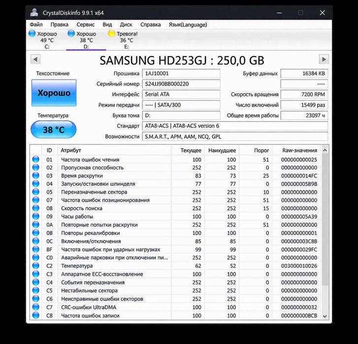Click the blue status orb for drive C:
Image resolution: width=358 pixels, height=344 pixels.
pos(32,33)
